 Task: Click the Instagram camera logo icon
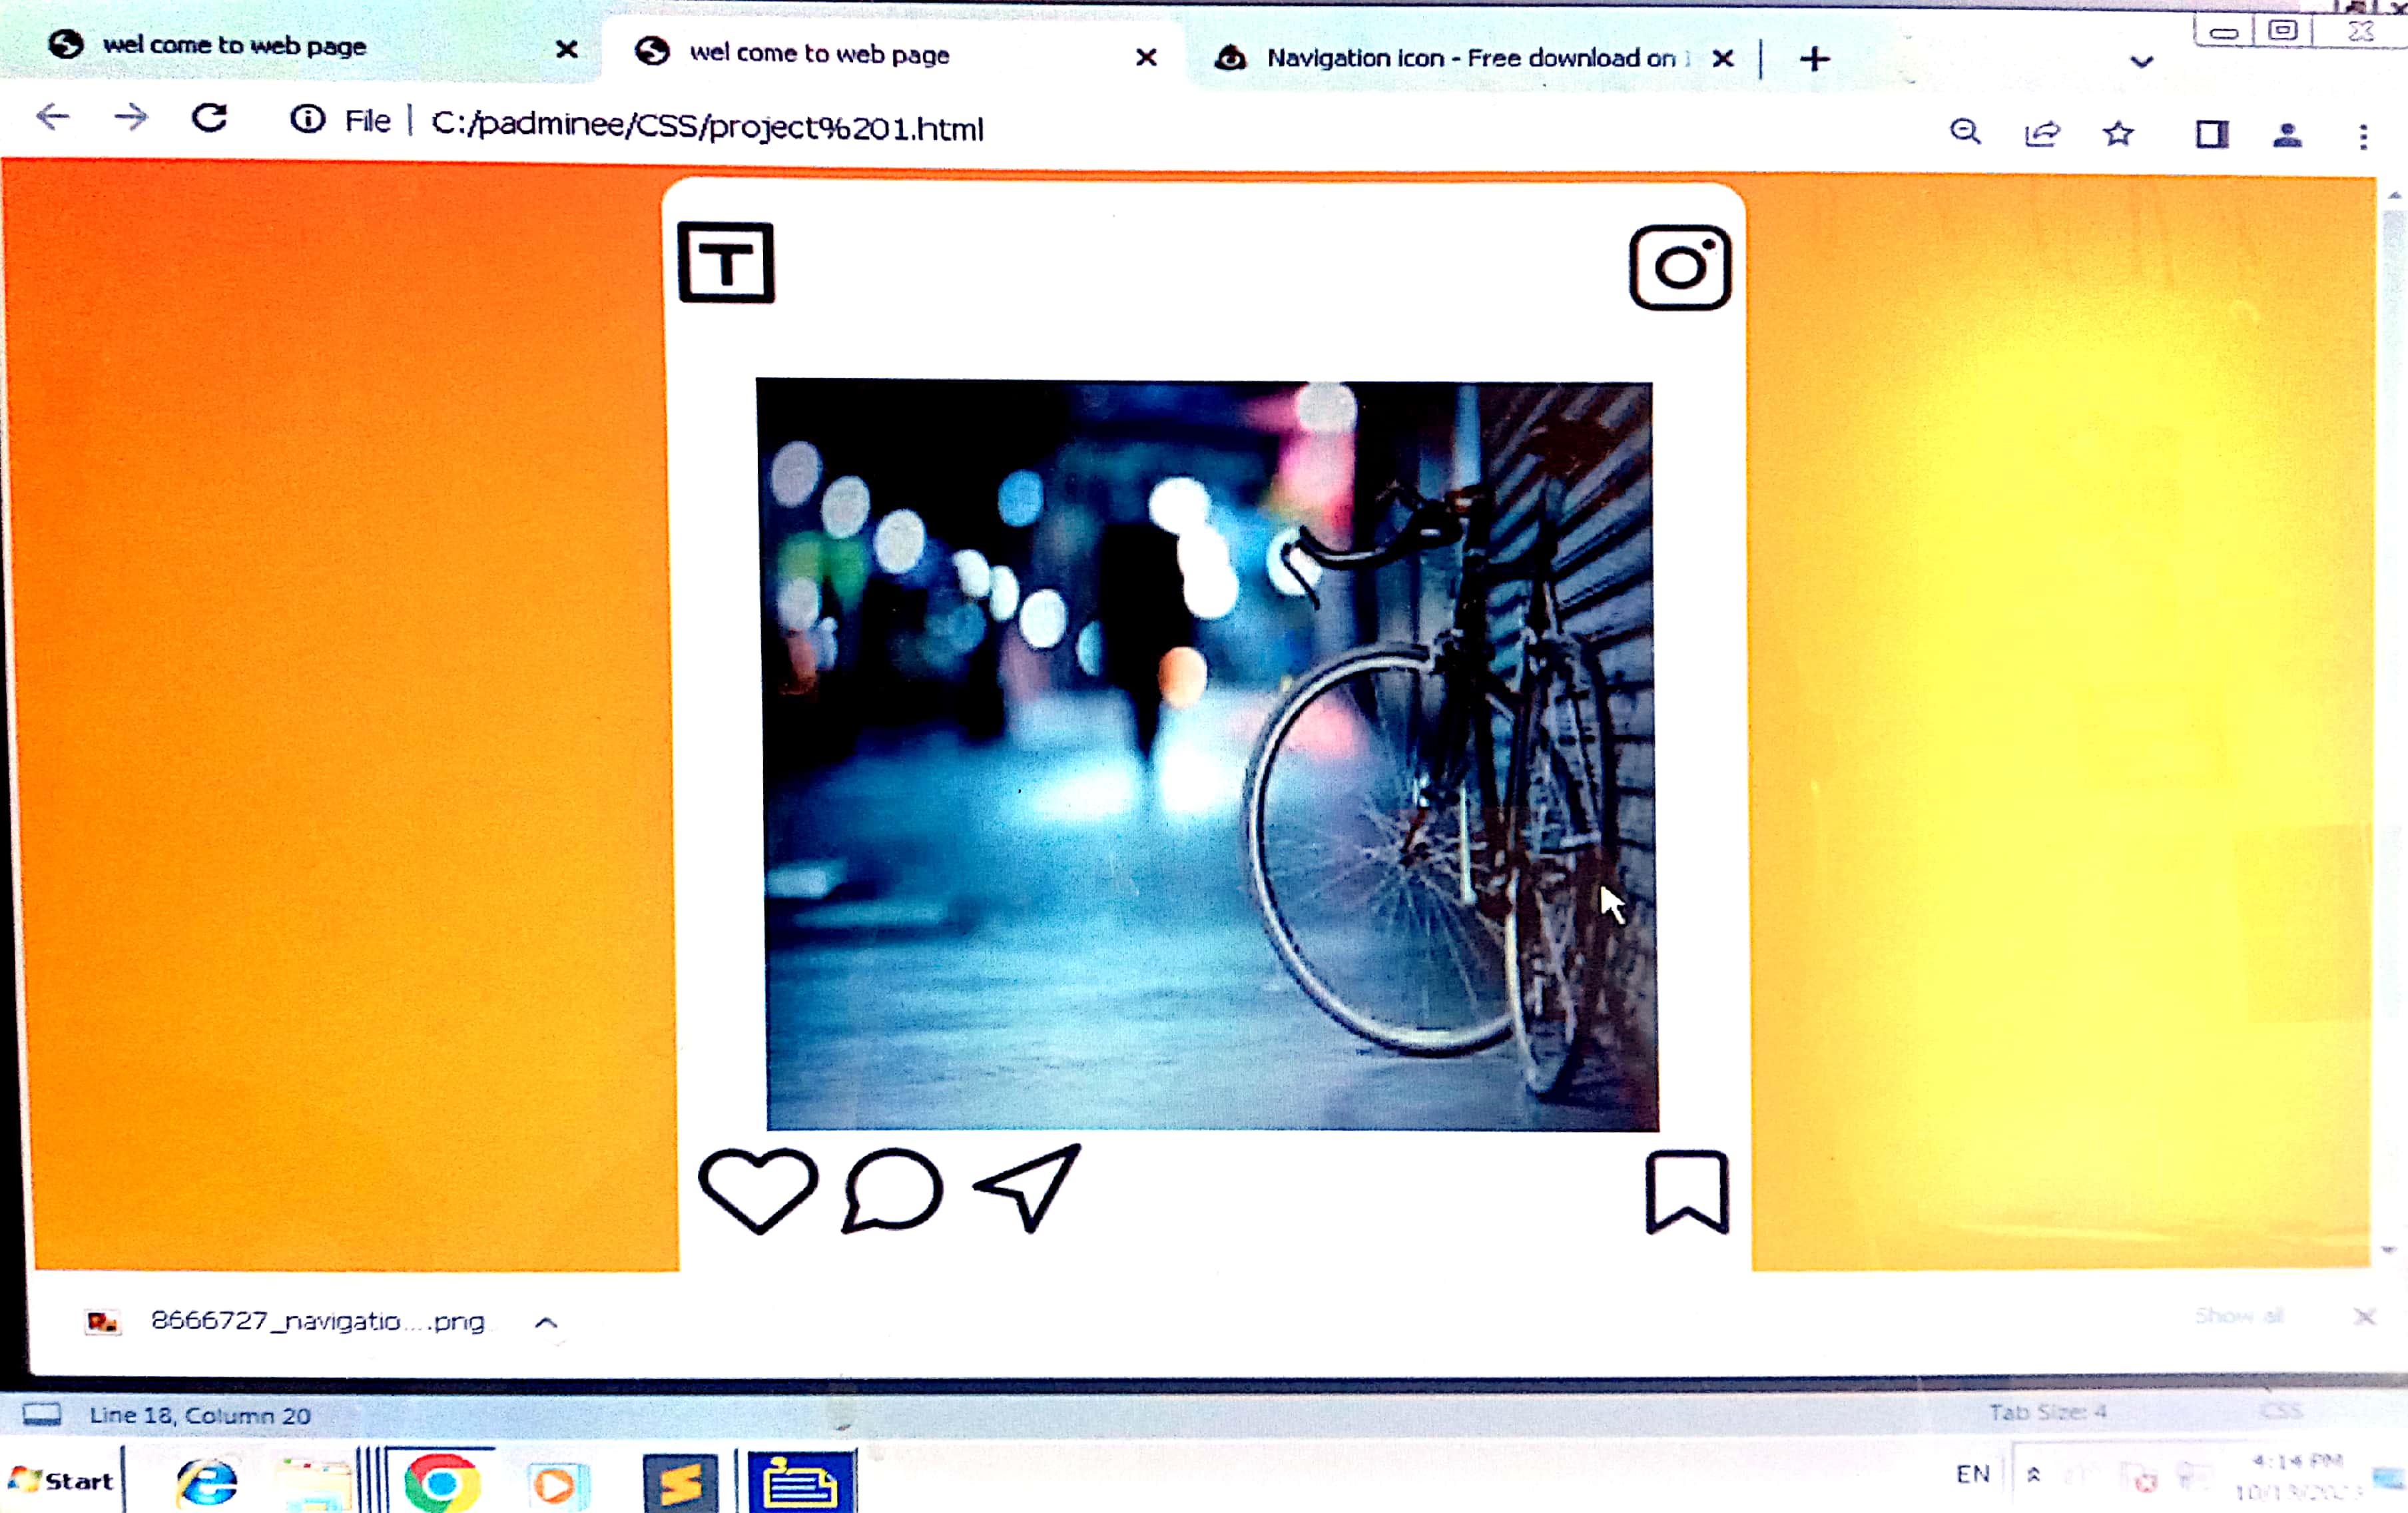(1680, 268)
